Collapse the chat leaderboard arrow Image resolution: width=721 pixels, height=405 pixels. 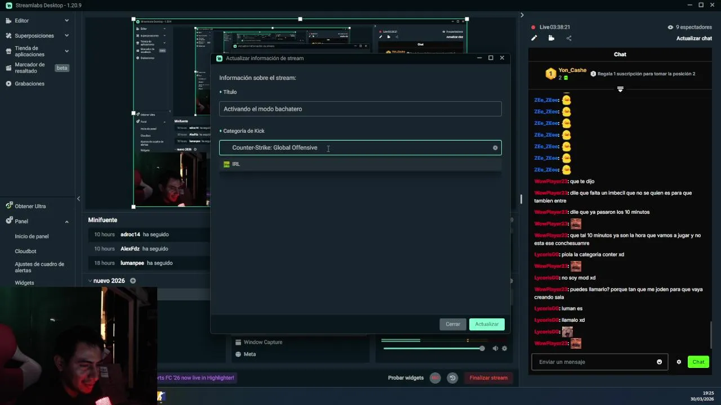pos(620,89)
